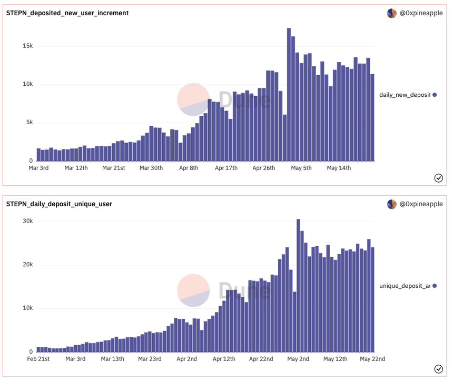This screenshot has width=453, height=381.
Task: Click the 5k y-axis label on the top chart
Action: (x=29, y=123)
